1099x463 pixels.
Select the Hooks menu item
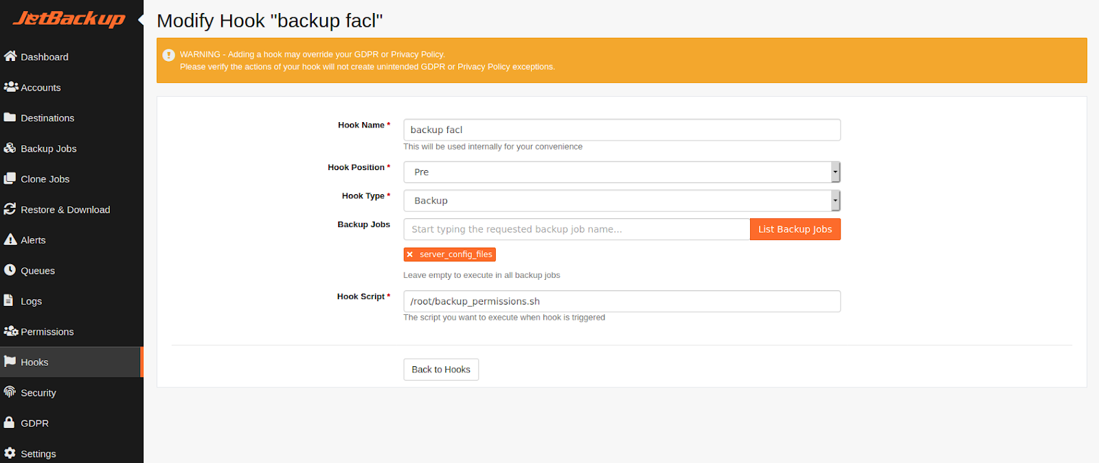pyautogui.click(x=71, y=361)
